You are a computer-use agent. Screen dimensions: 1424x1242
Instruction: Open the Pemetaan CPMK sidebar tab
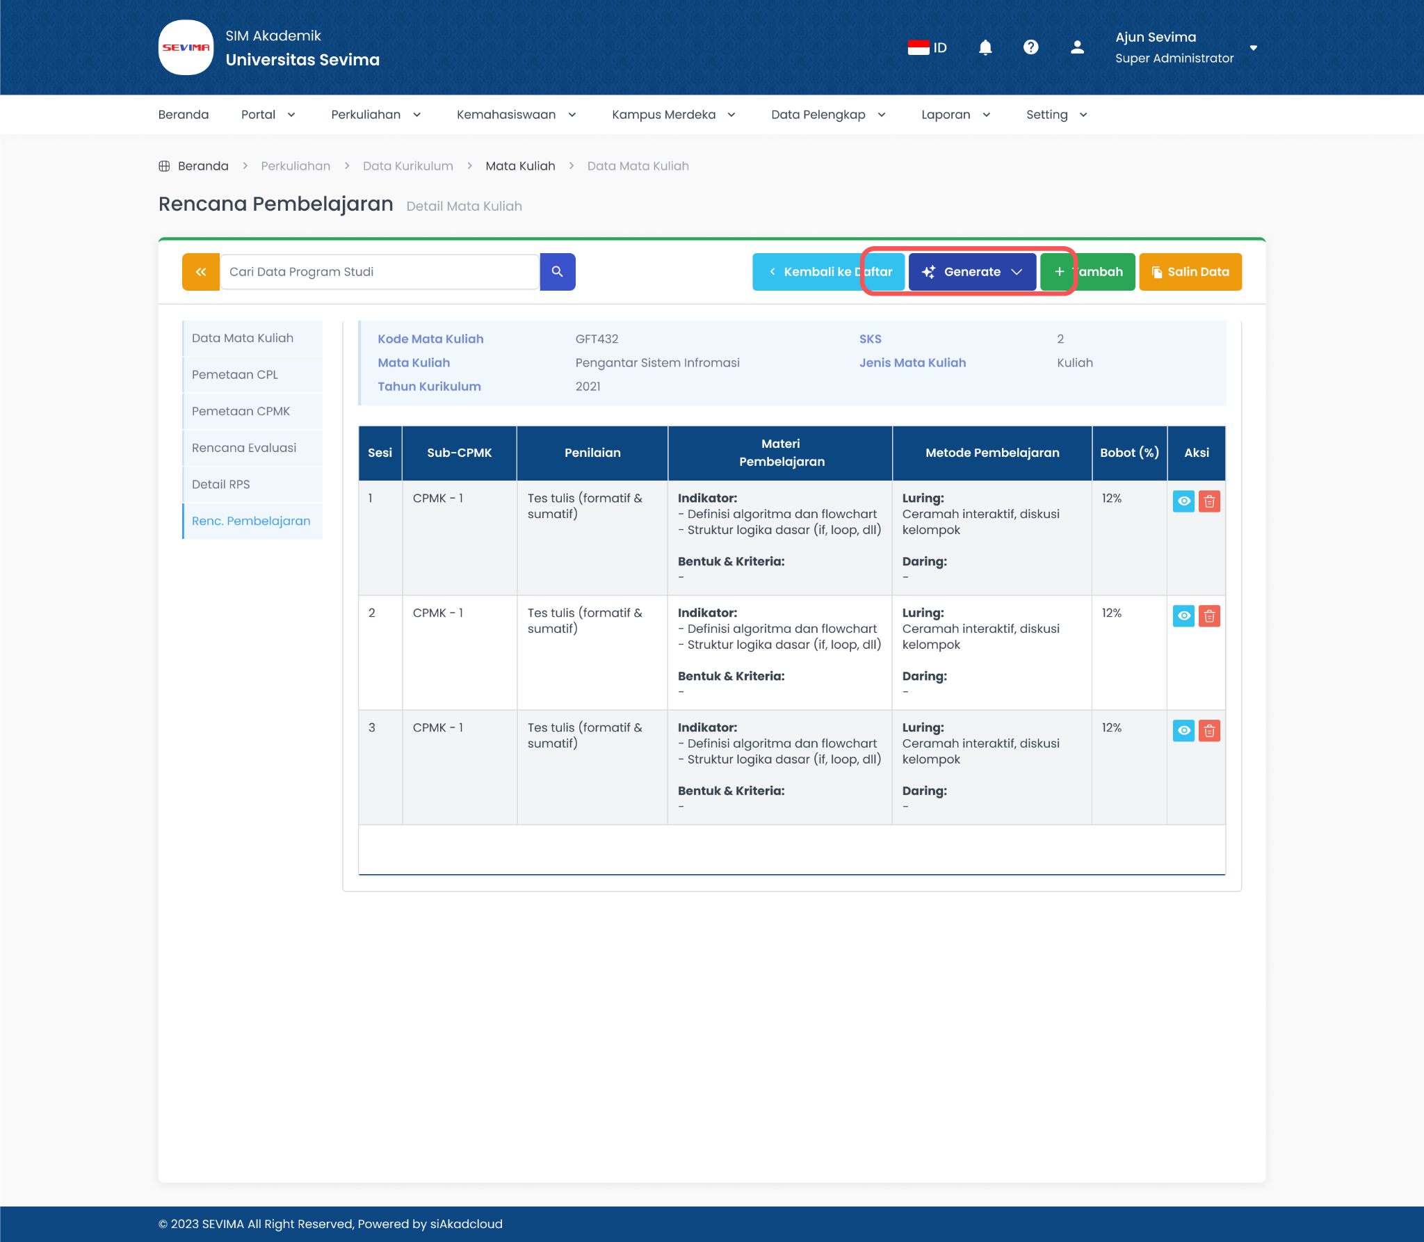241,411
